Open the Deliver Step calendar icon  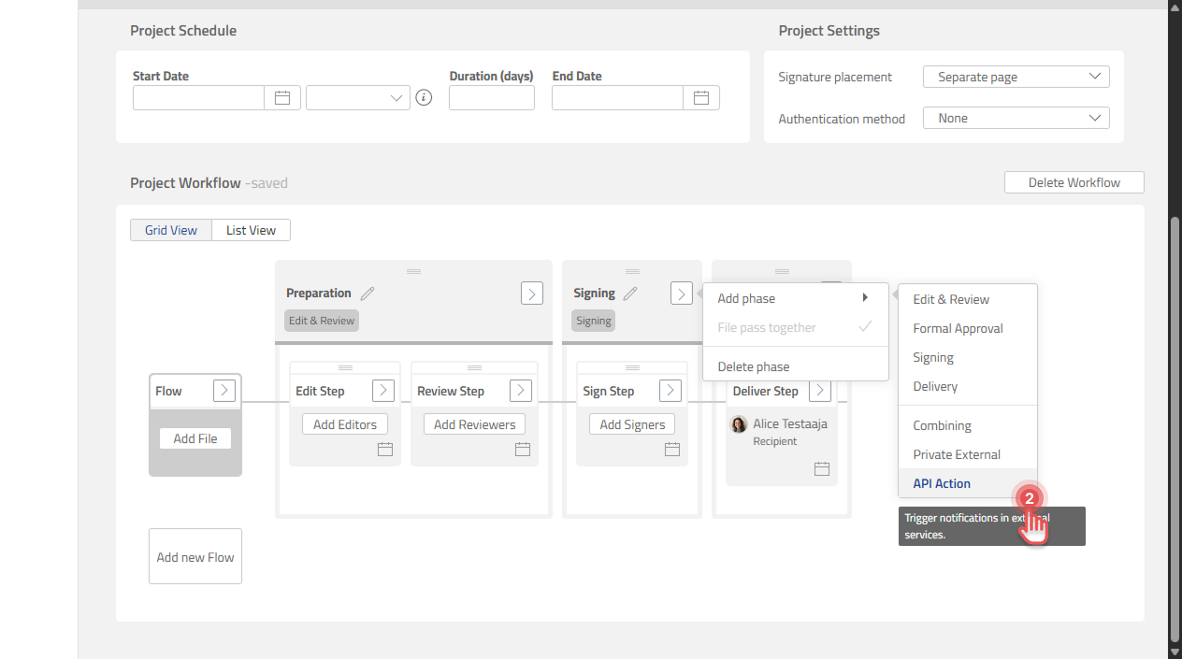[x=822, y=469]
